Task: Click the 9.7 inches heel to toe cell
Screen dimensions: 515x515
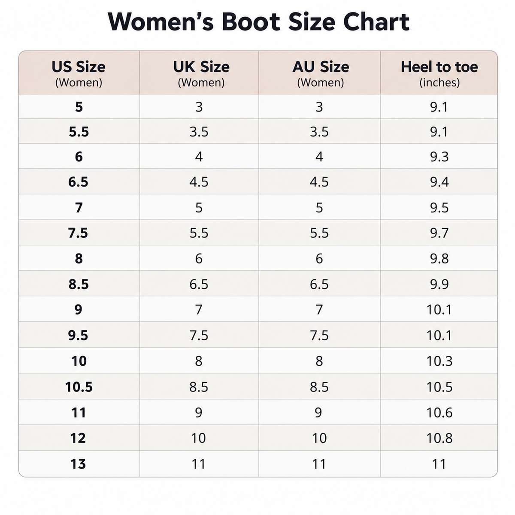Action: (x=439, y=233)
